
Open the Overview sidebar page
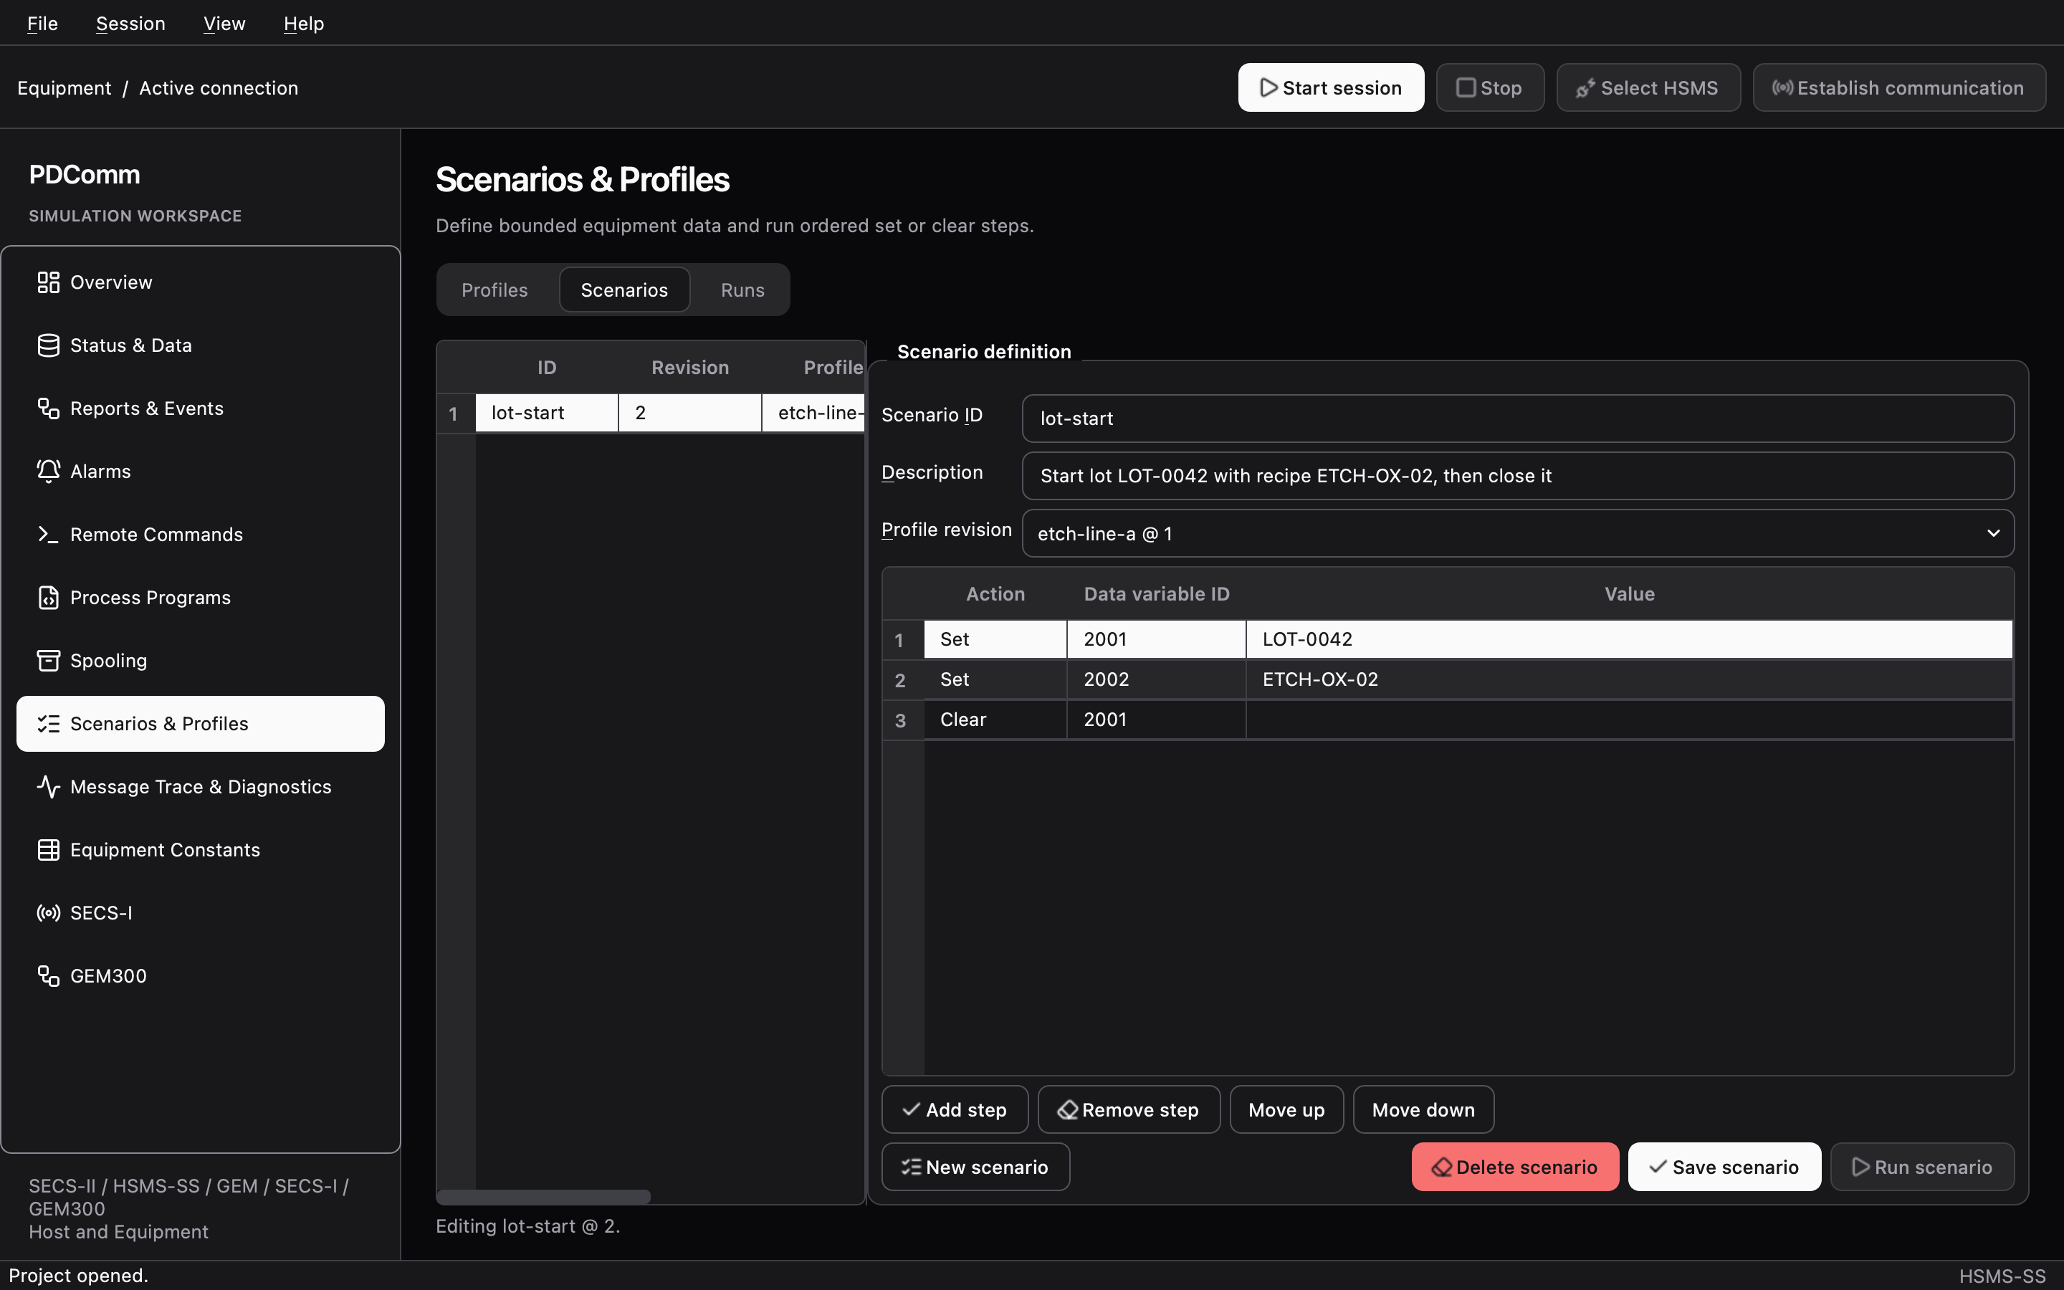click(201, 282)
